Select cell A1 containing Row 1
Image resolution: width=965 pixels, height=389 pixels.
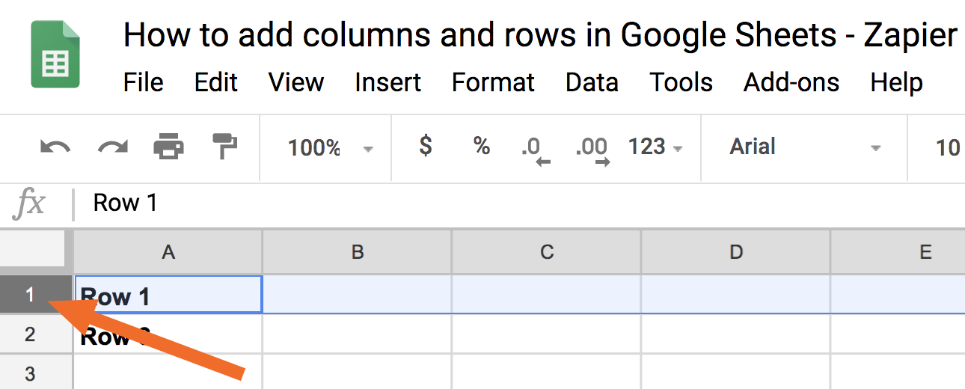point(168,295)
